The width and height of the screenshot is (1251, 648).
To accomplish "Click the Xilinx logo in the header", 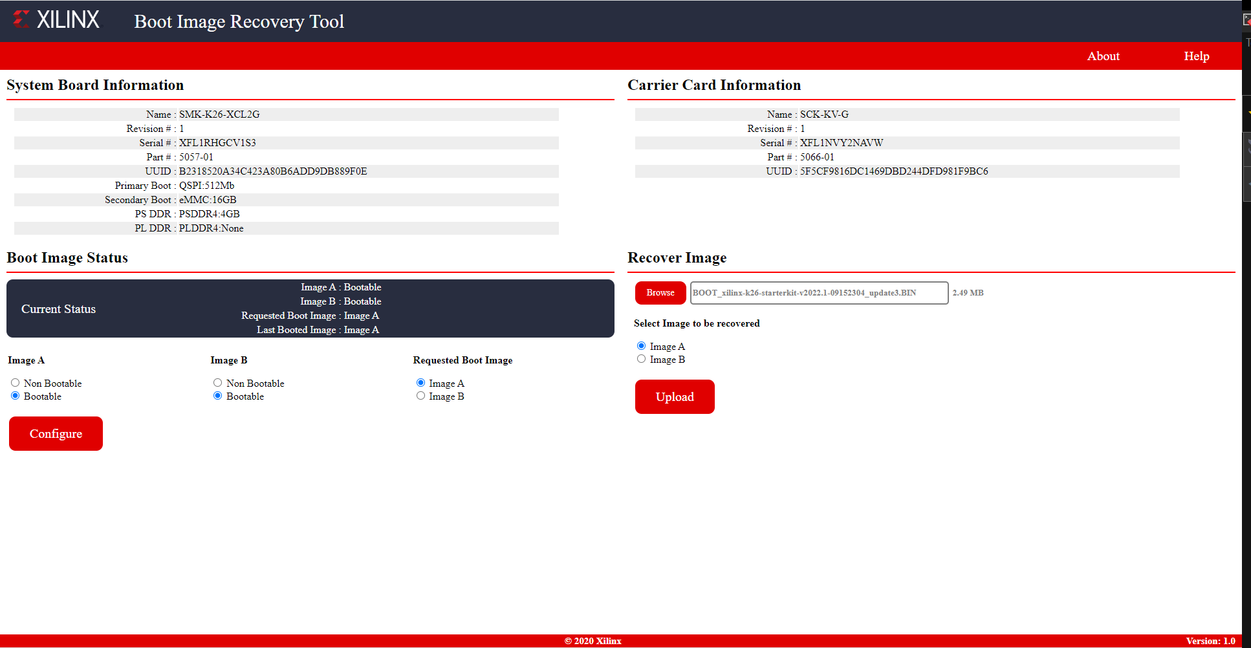I will (56, 19).
